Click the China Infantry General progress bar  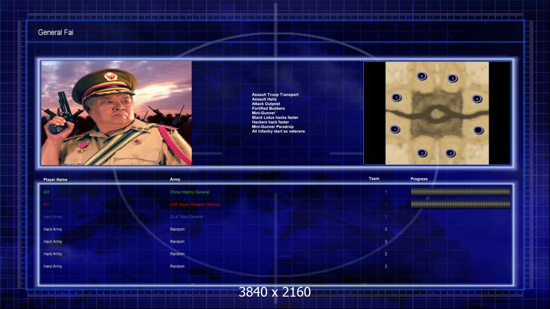tap(461, 192)
